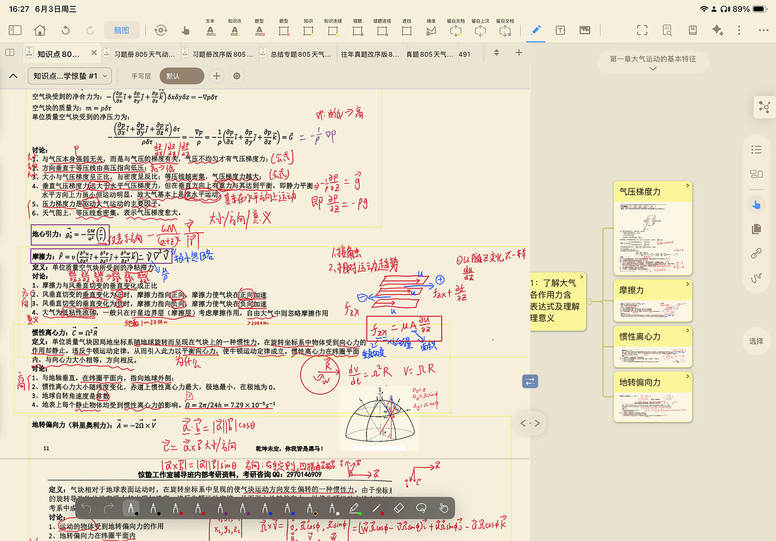Select the lasso tool in pen toolbar
The image size is (776, 541).
421,508
